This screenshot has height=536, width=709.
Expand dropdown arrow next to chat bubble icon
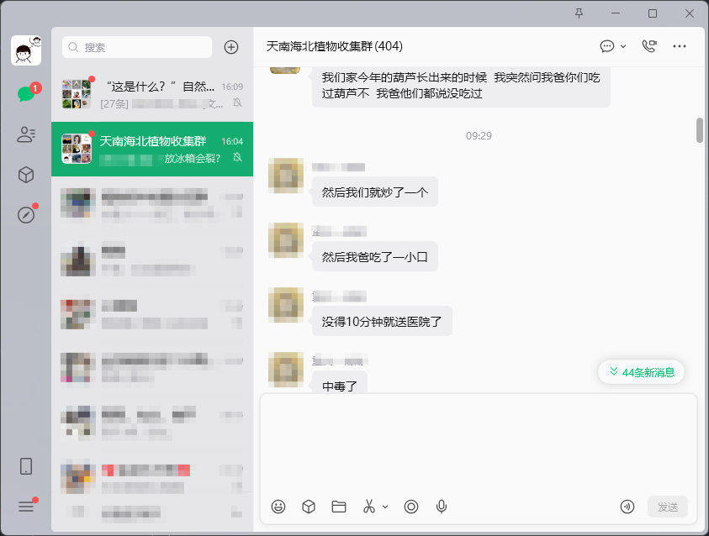[x=623, y=46]
